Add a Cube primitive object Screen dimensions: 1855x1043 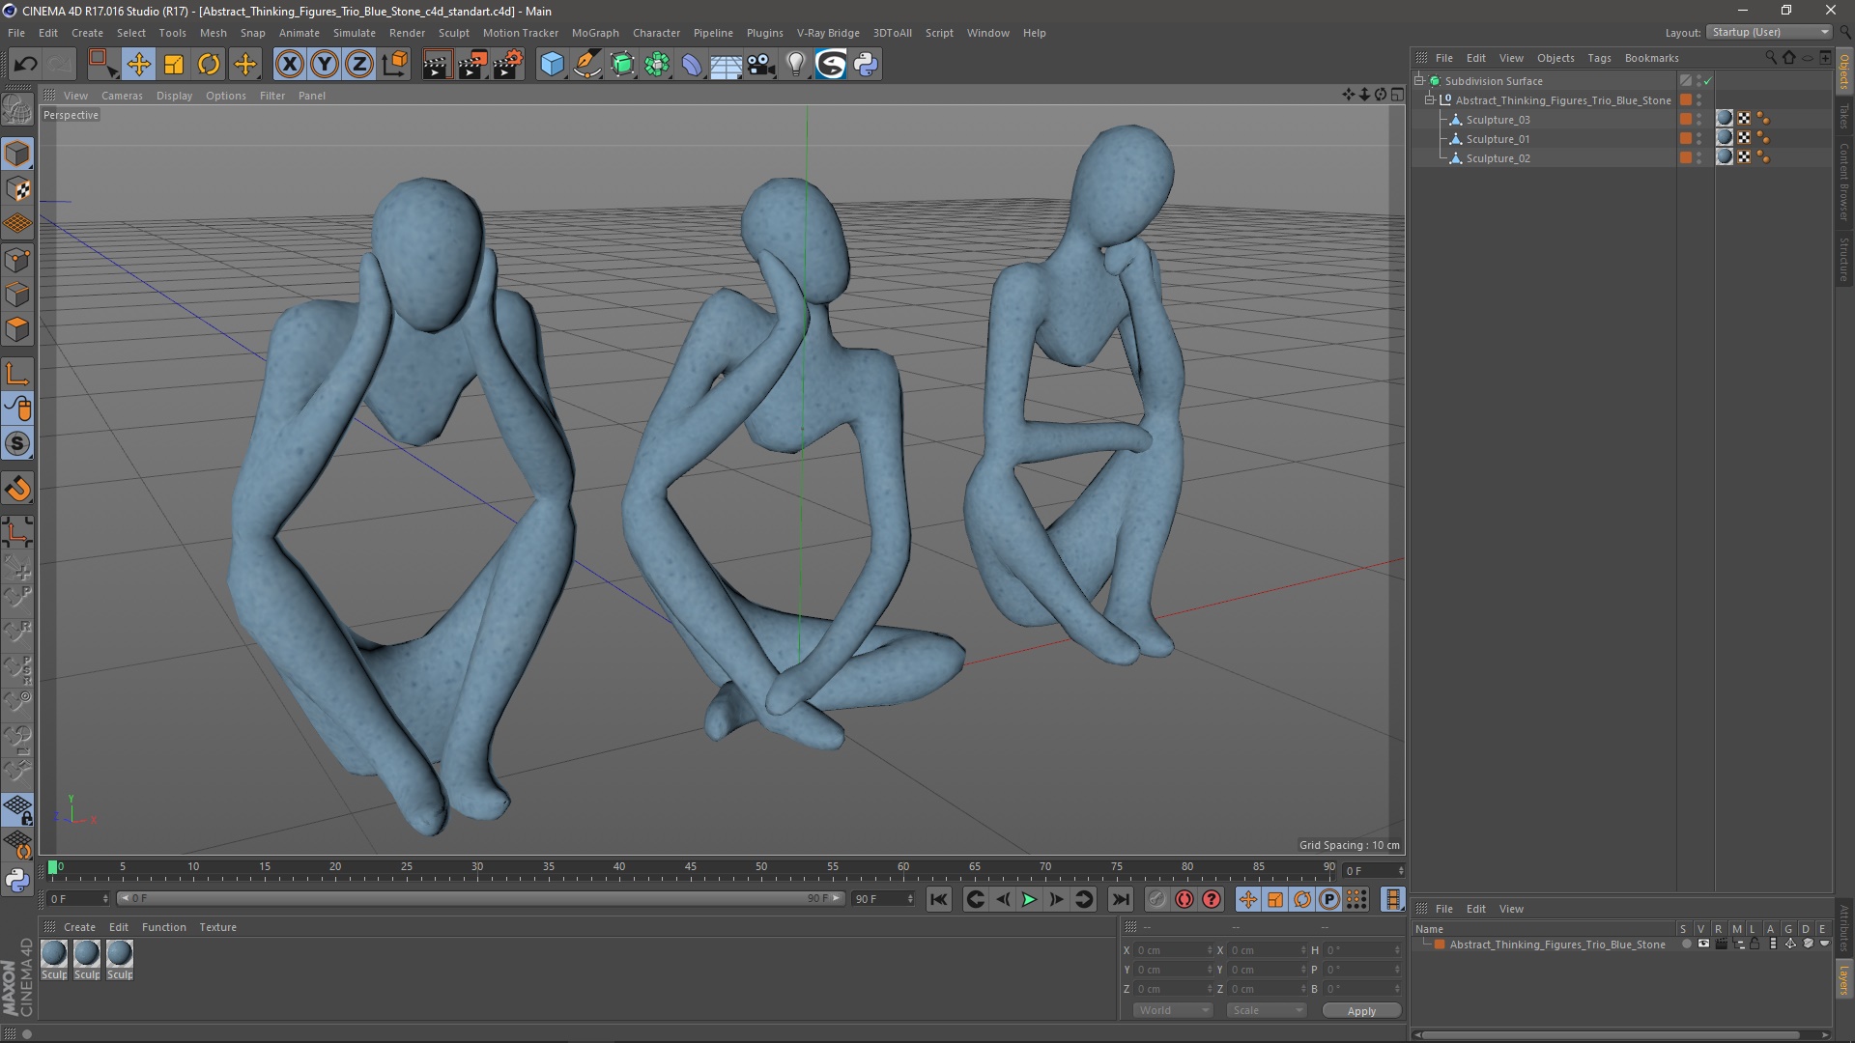pos(552,65)
